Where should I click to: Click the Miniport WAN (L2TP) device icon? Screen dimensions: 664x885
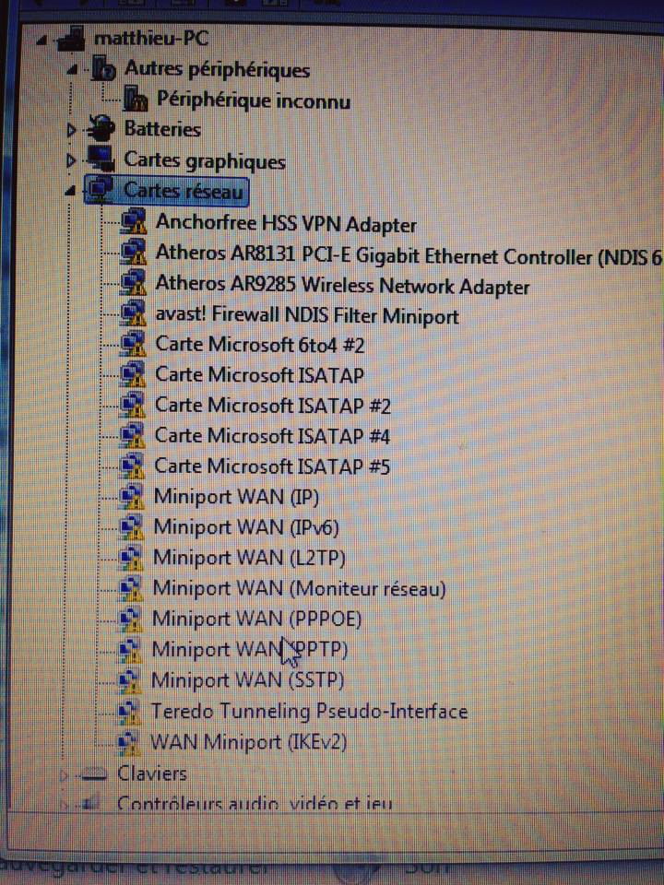pyautogui.click(x=132, y=557)
